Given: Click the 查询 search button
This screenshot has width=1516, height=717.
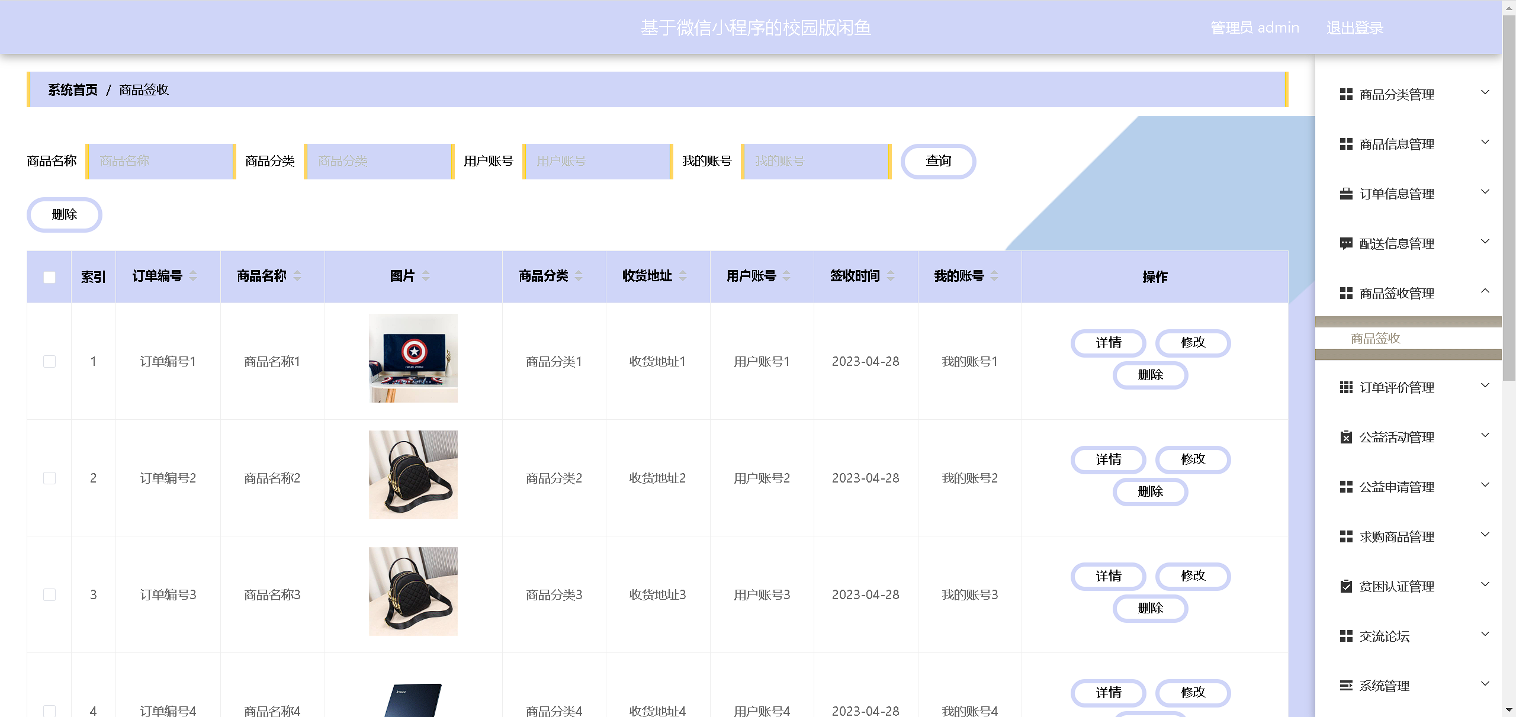Looking at the screenshot, I should pyautogui.click(x=938, y=161).
